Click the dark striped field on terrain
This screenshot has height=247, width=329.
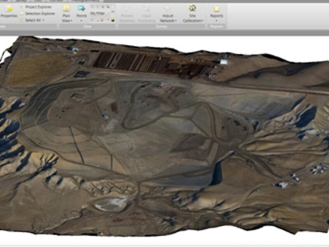coord(131,62)
